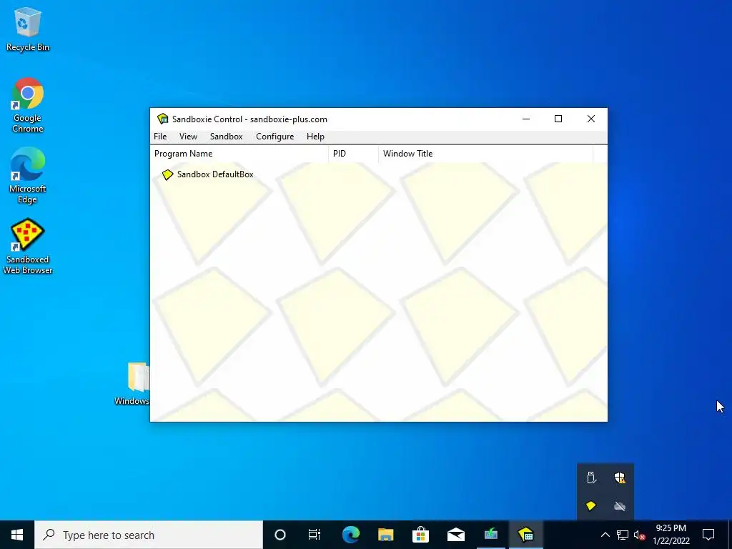
Task: Open the Action Center notifications
Action: [x=708, y=535]
